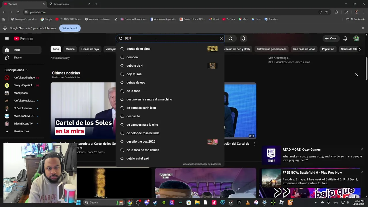368x207 pixels.
Task: Choose the 'dembow' suggestion
Action: click(170, 57)
